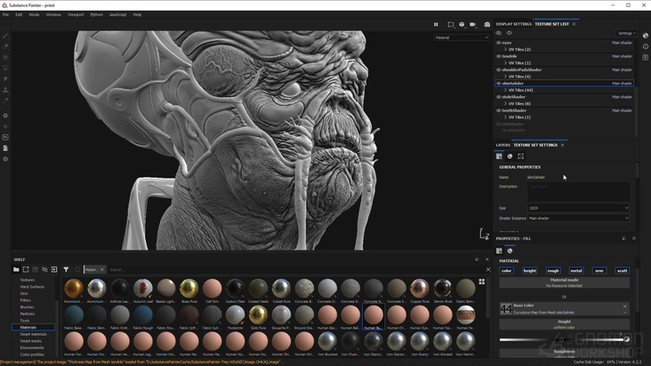Image resolution: width=651 pixels, height=366 pixels.
Task: Click the grid thumbnail size icon in Shelf
Action: tap(482, 282)
